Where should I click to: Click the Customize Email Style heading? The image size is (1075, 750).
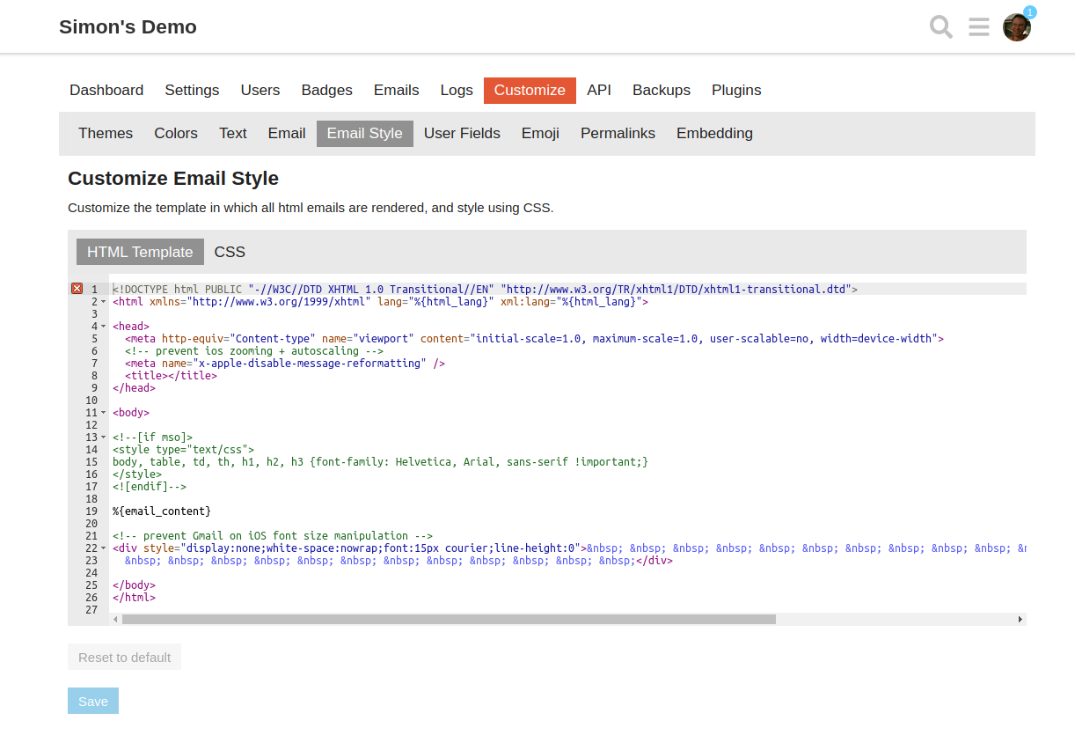click(x=173, y=178)
